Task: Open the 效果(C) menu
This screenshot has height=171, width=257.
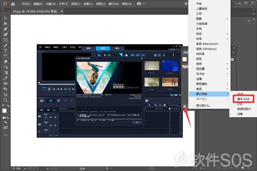Action: [88, 4]
